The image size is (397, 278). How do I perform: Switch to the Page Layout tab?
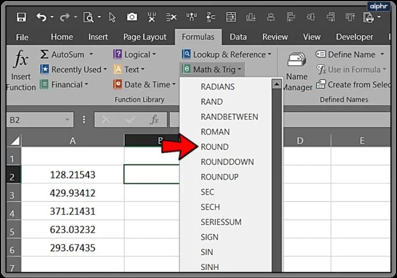click(x=145, y=37)
